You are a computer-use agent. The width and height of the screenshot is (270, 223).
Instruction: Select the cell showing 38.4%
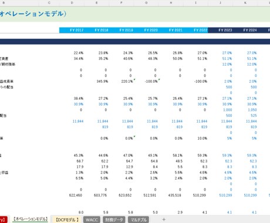[79, 99]
